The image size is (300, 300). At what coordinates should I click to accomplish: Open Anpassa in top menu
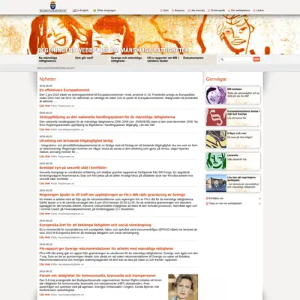point(179,10)
